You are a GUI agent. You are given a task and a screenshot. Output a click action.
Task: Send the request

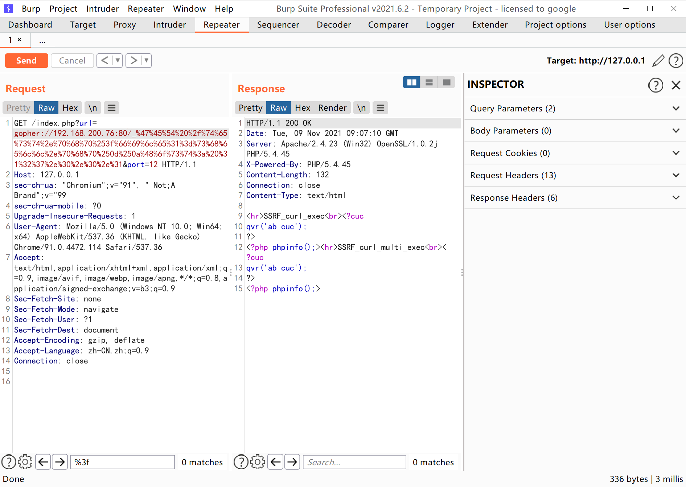(x=26, y=61)
